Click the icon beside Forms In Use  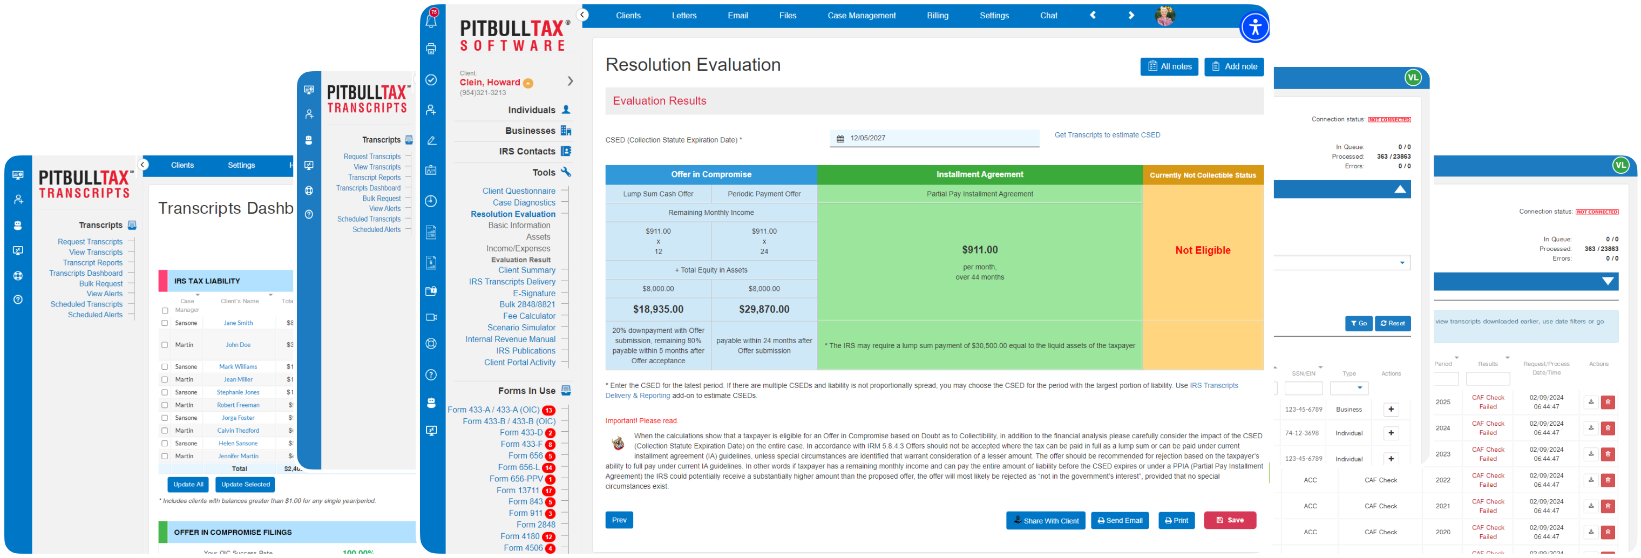566,391
